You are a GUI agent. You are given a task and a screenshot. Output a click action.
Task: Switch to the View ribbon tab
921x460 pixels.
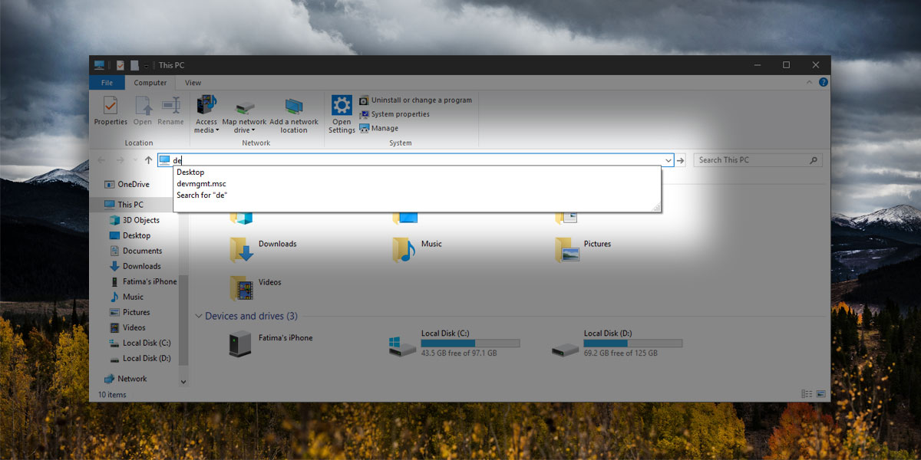[193, 83]
